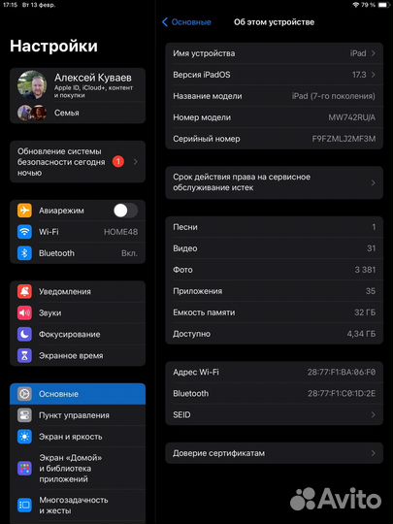The width and height of the screenshot is (393, 524).
Task: Tap the Bluetooth Вкл. status
Action: point(129,253)
